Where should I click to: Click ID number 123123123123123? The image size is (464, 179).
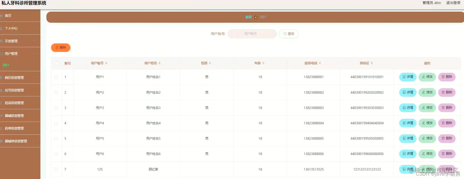click(367, 169)
